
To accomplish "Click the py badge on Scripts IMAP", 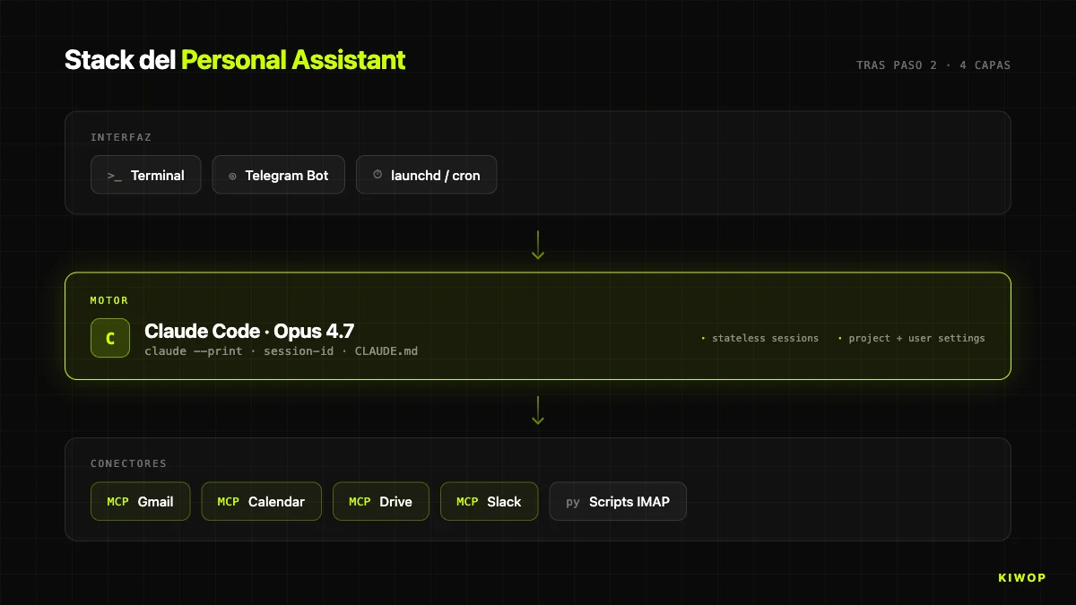I will (x=573, y=502).
